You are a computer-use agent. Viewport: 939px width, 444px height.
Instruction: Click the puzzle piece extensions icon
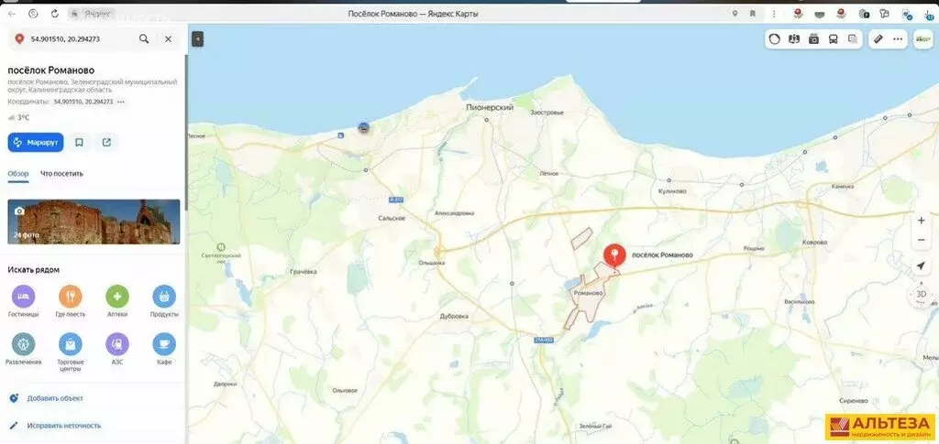884,13
